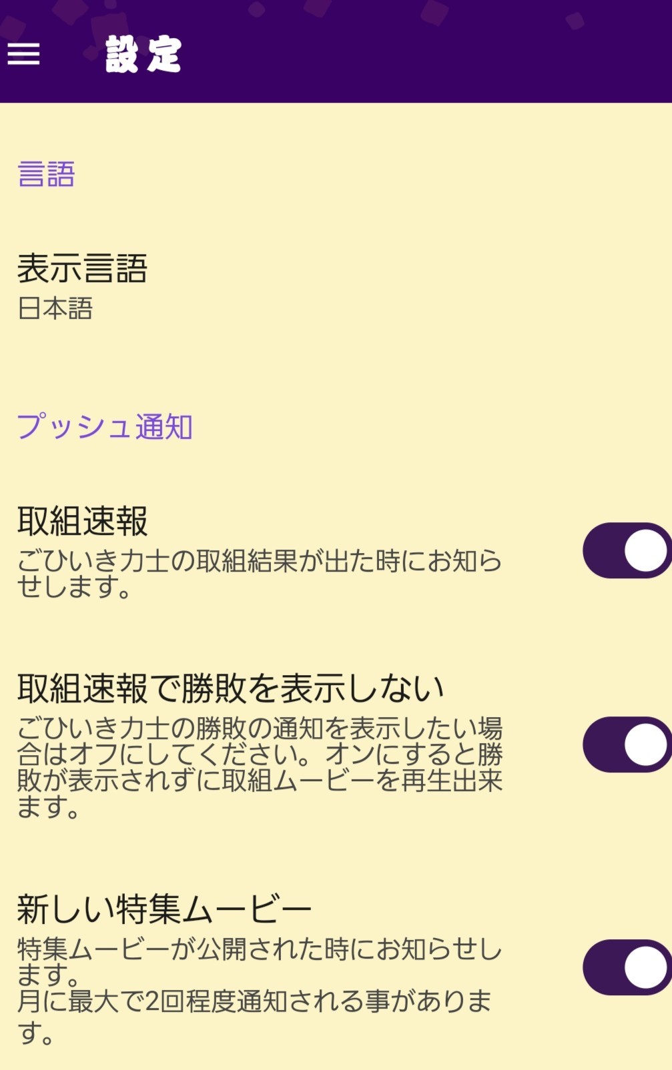
Task: Click the description beginning ごひいき力士の勝敗の通知
Action: point(259,728)
